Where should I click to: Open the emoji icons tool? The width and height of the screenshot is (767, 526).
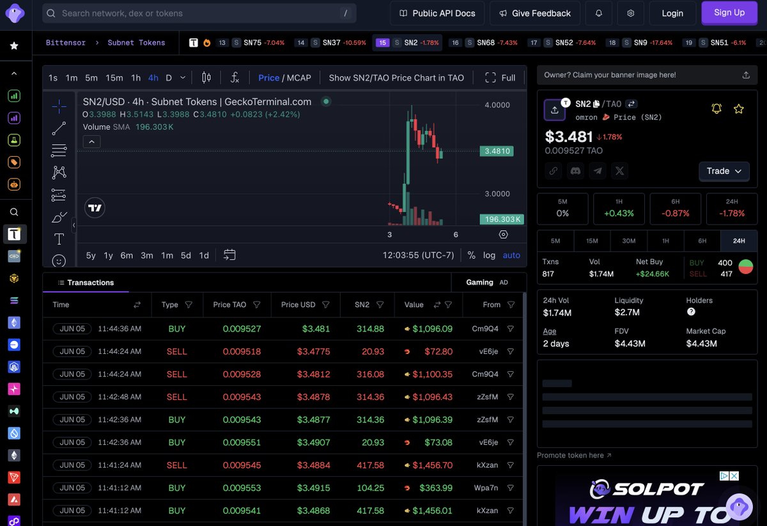(x=59, y=260)
